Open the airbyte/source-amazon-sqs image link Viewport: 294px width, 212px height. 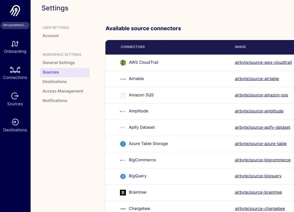(x=261, y=95)
